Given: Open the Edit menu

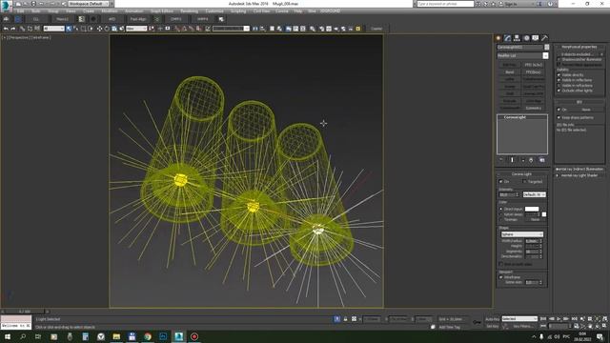Looking at the screenshot, I should (20, 11).
